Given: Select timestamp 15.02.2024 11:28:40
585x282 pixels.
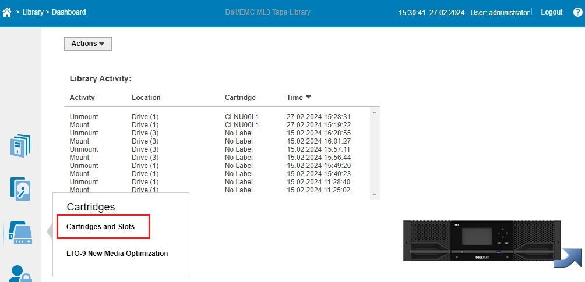Looking at the screenshot, I should [319, 182].
